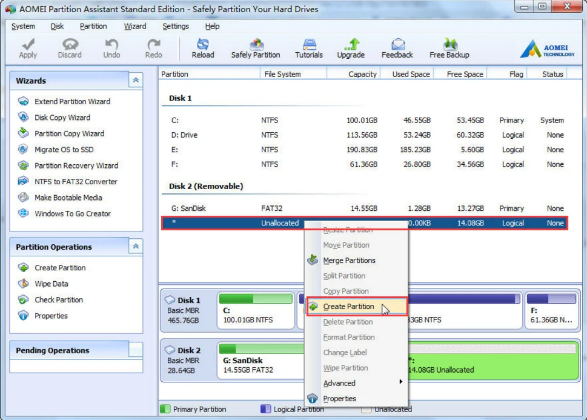The height and width of the screenshot is (420, 587).
Task: Open Windows To Go Creator
Action: (73, 213)
